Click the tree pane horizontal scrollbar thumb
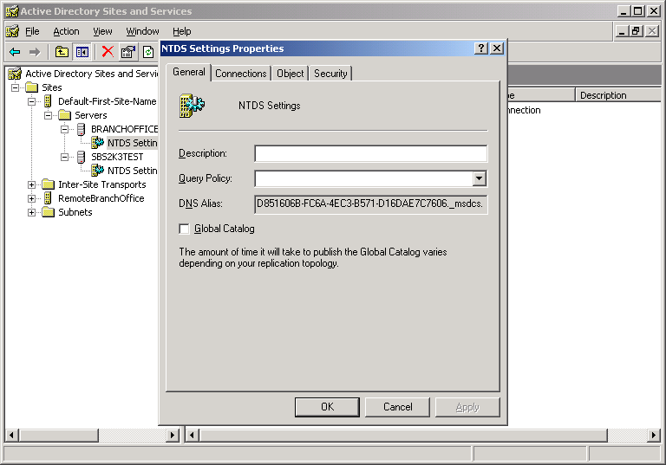Screen dimensions: 666x465 (59, 435)
